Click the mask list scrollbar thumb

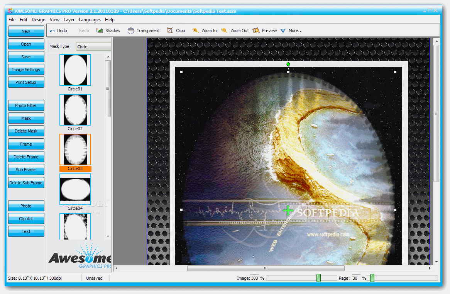(108, 88)
